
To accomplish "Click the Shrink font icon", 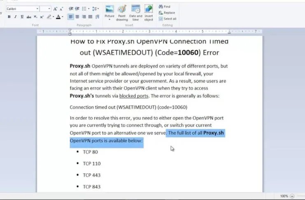I will (61, 9).
